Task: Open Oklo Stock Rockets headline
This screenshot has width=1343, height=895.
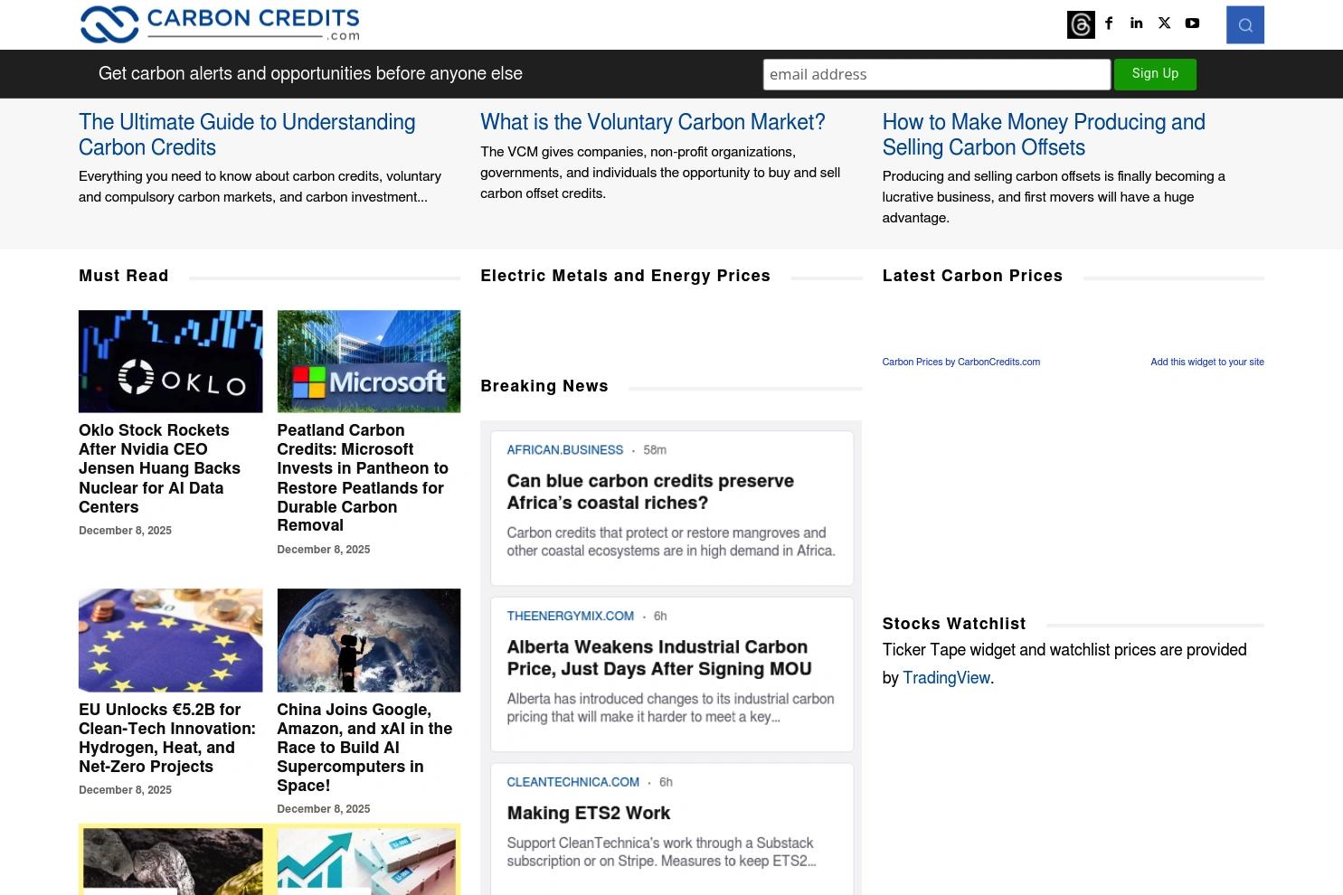Action: (159, 468)
